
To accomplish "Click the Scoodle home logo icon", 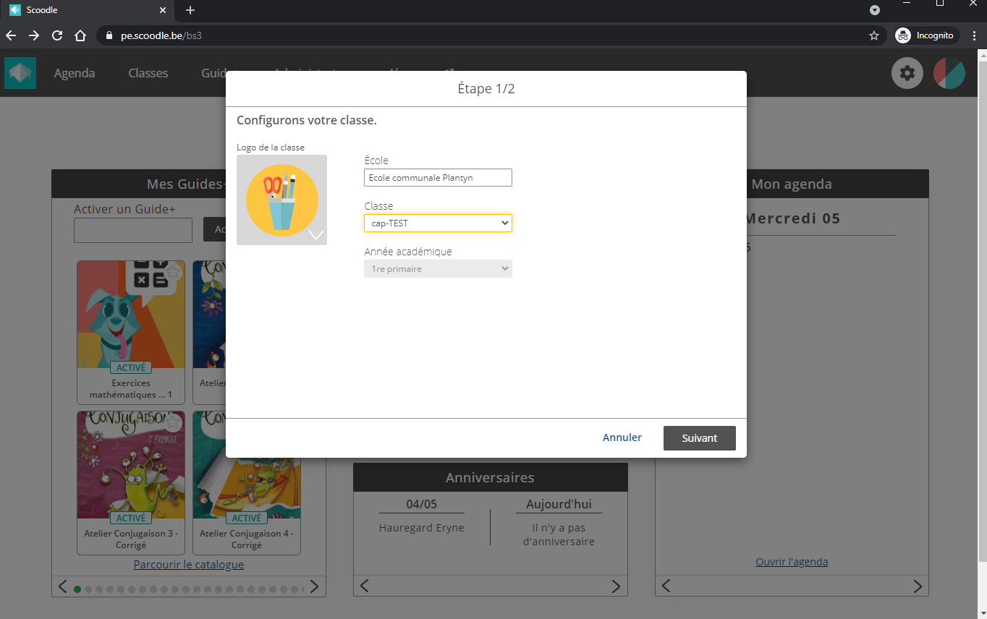I will tap(20, 73).
